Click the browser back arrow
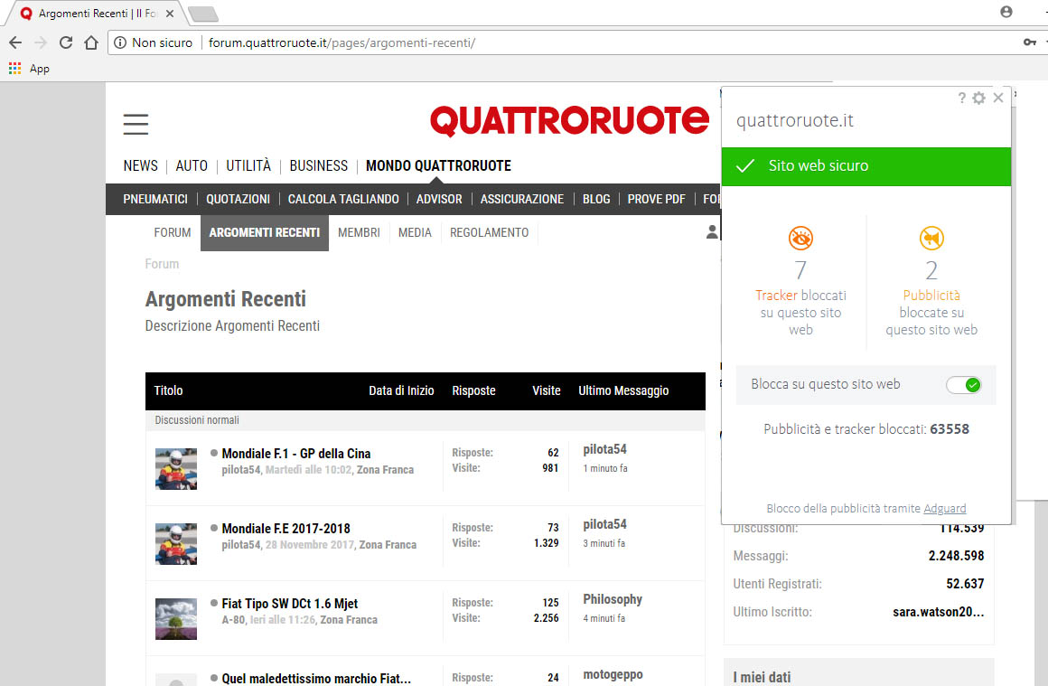1048x686 pixels. click(15, 42)
